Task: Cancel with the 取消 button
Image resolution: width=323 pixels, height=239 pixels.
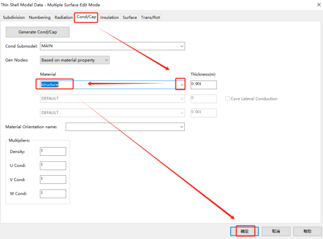Action: pyautogui.click(x=276, y=231)
